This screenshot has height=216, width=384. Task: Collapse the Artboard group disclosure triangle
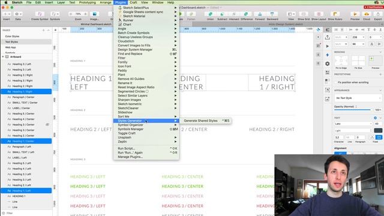[3, 57]
